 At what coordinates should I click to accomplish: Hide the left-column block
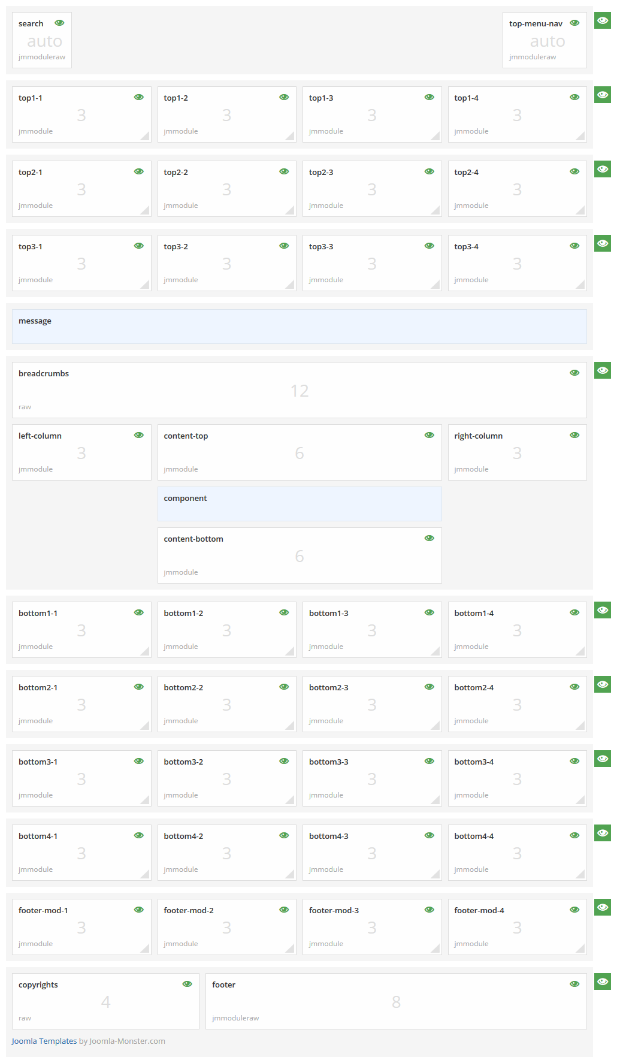138,435
